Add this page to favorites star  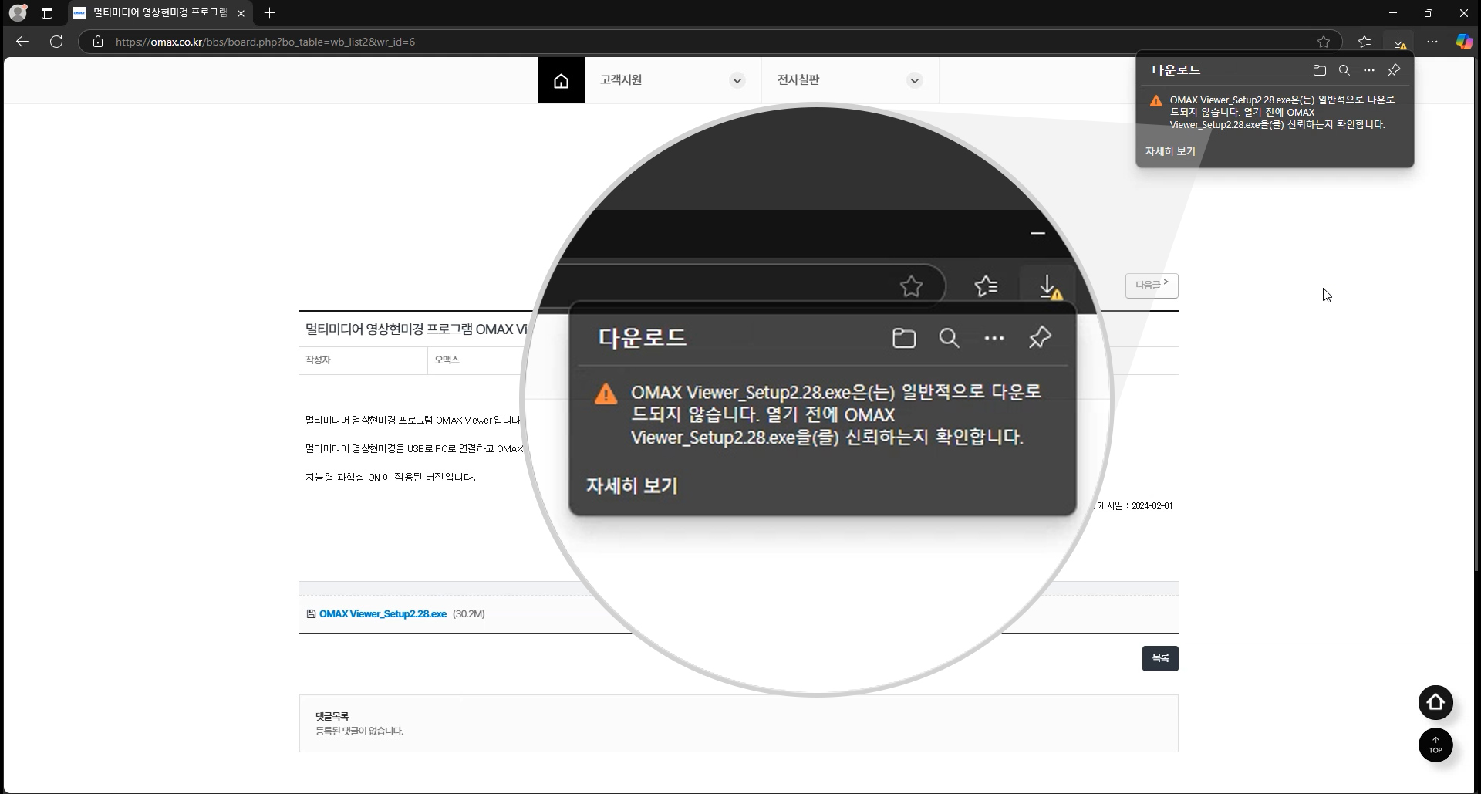[1324, 42]
